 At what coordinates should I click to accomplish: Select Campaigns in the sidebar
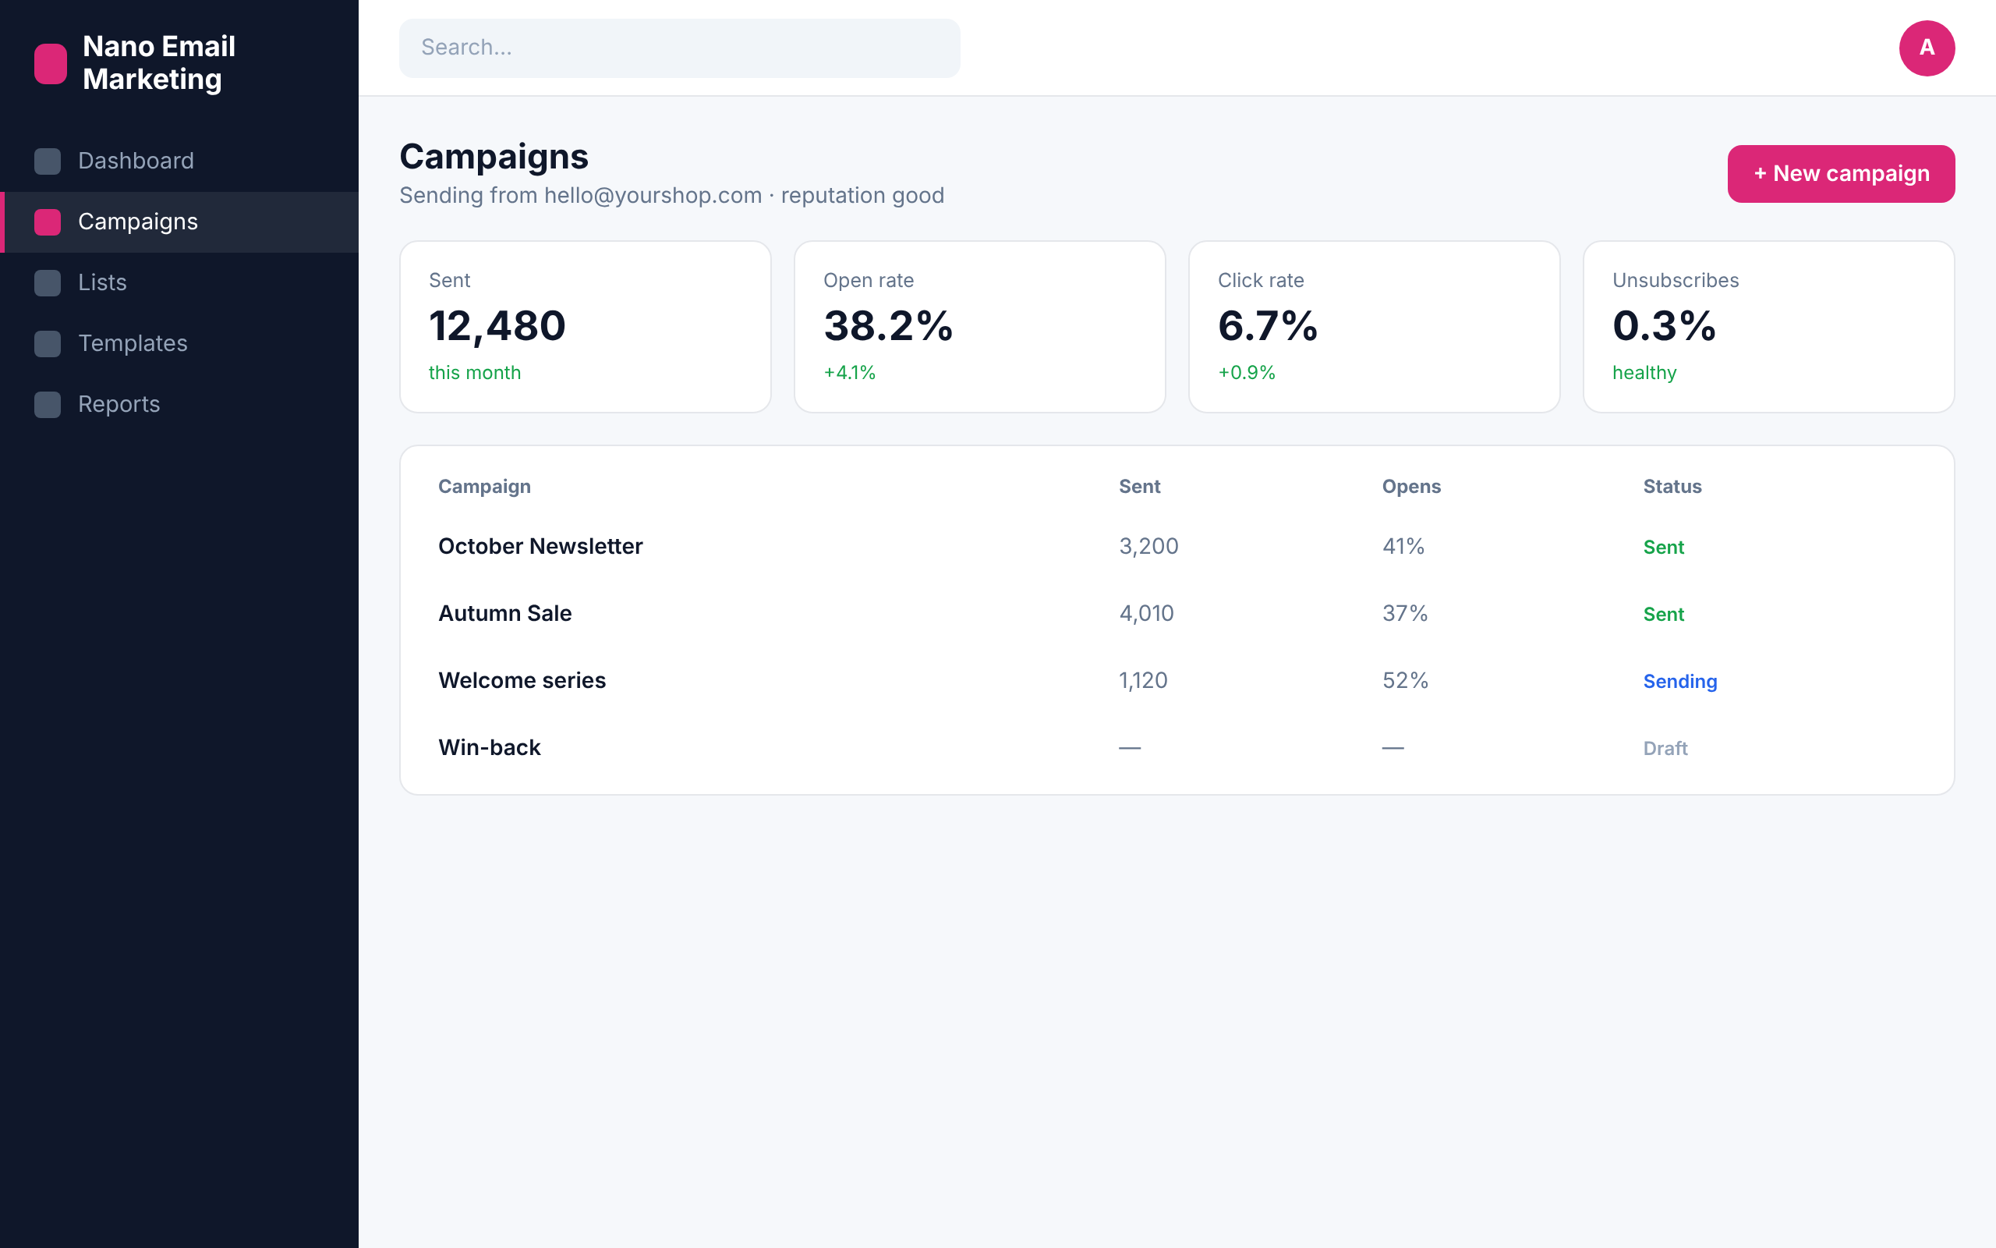tap(179, 222)
